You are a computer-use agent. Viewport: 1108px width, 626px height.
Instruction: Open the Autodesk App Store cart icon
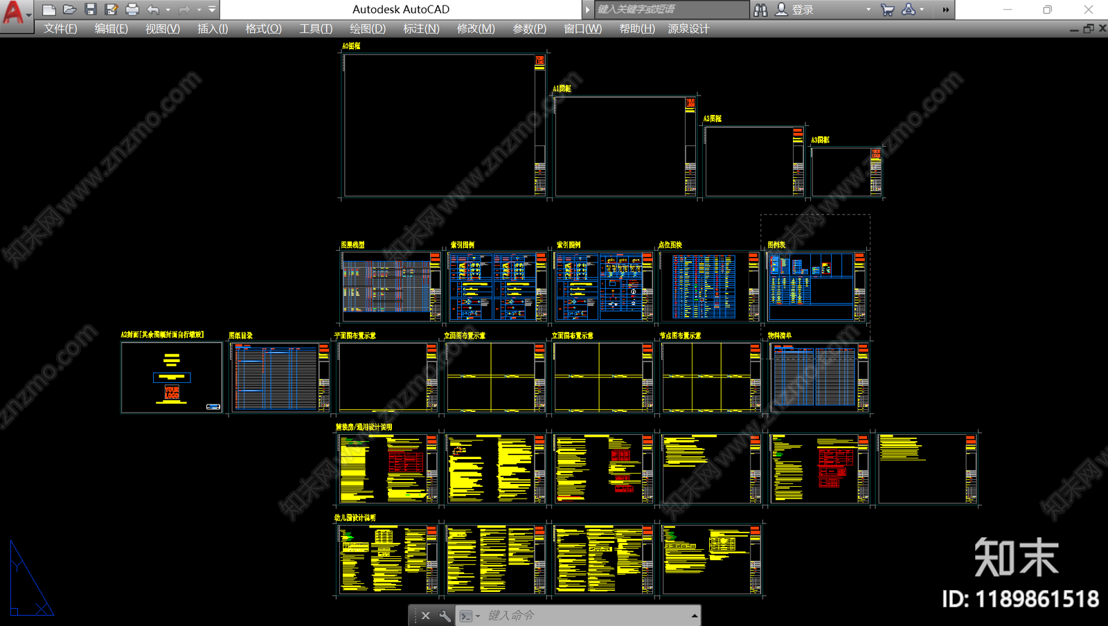[887, 10]
